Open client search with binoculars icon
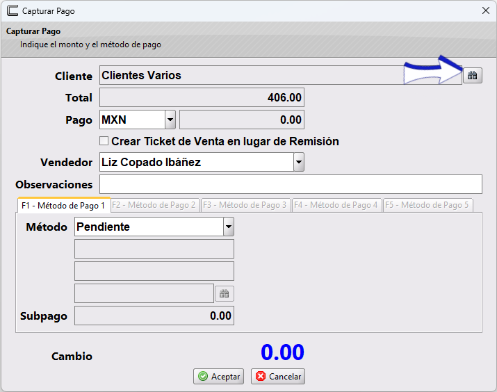The width and height of the screenshot is (497, 392). [x=472, y=76]
